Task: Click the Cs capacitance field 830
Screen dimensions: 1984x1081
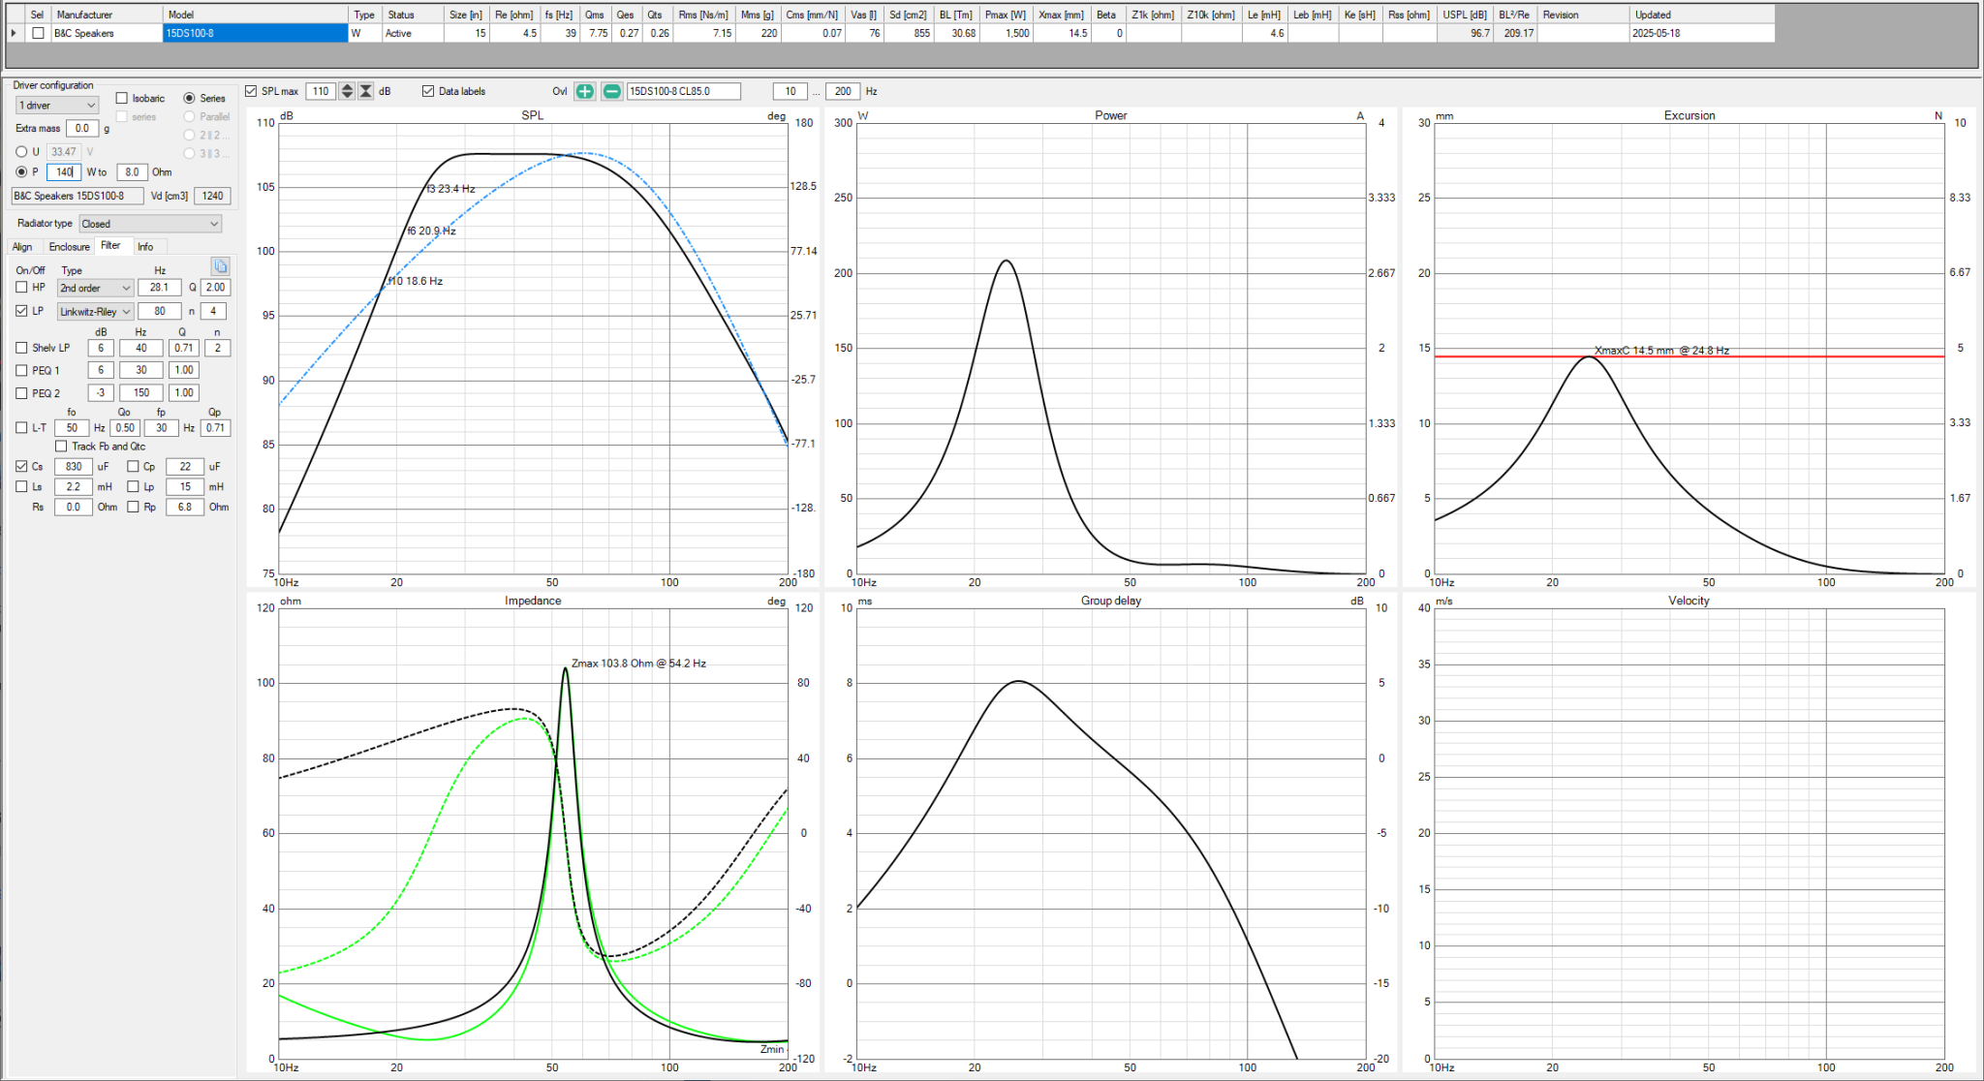Action: 74,466
